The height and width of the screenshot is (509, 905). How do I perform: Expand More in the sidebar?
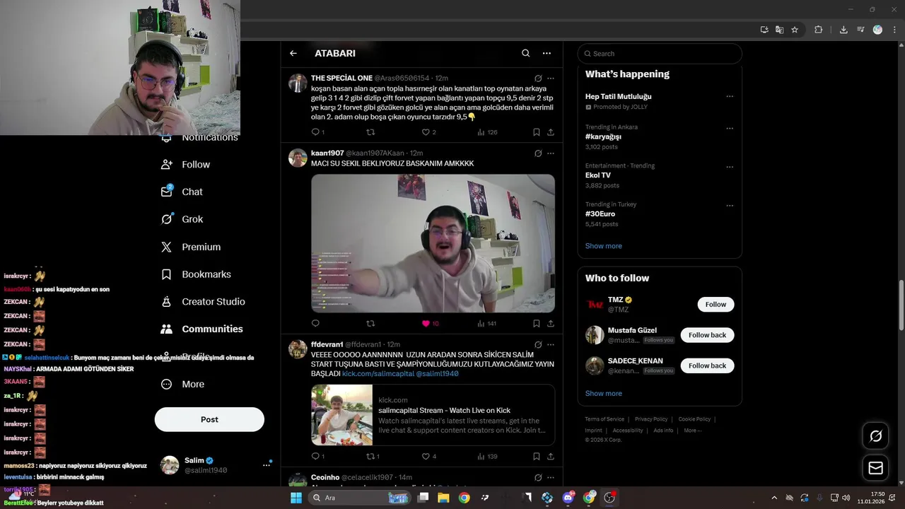pos(183,384)
